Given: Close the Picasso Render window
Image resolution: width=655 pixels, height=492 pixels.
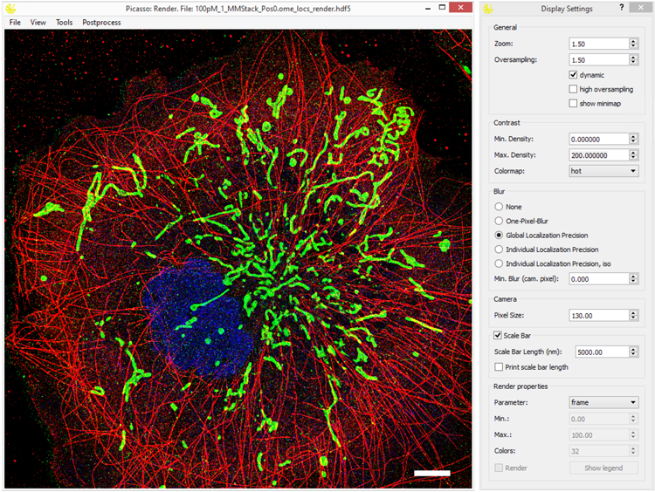Looking at the screenshot, I should pyautogui.click(x=460, y=8).
